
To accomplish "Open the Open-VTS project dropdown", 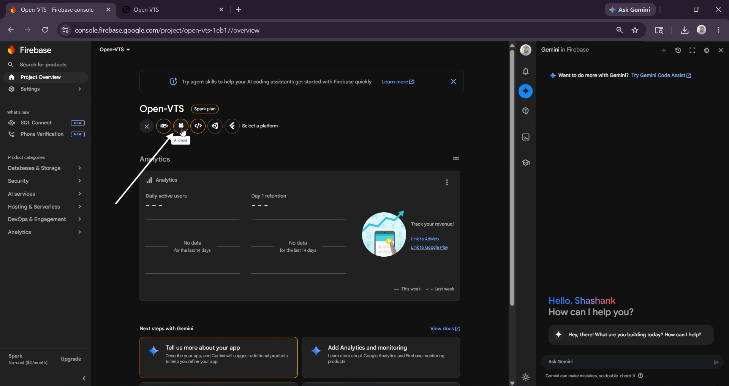I will click(115, 50).
